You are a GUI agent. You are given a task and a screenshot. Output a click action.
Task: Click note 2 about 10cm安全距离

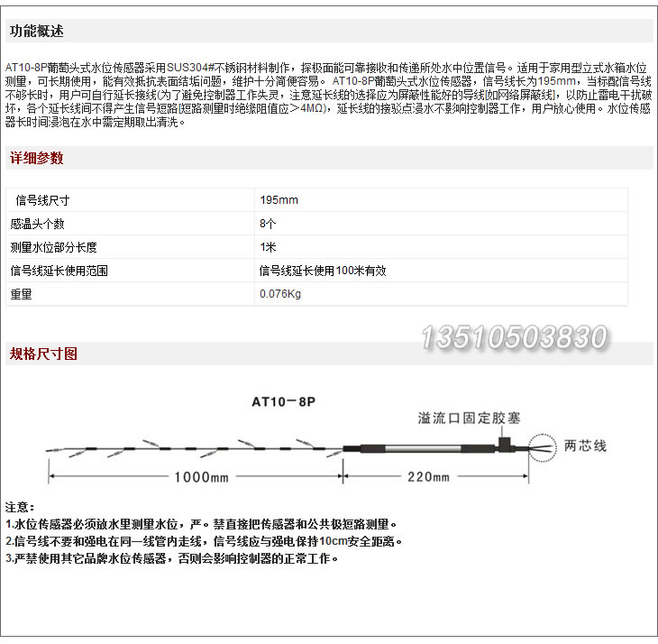tap(204, 541)
